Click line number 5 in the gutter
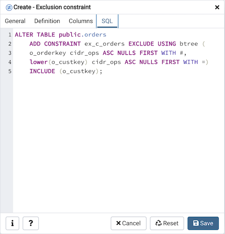The image size is (225, 234). point(10,71)
